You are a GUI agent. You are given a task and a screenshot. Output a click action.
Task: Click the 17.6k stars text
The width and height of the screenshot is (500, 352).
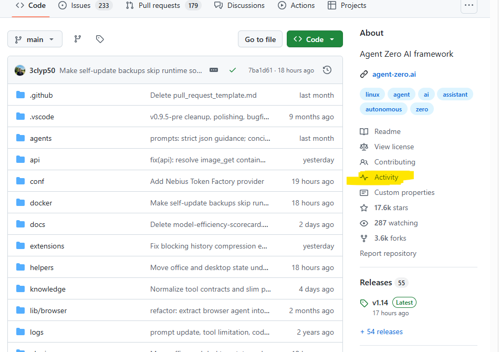coord(391,208)
